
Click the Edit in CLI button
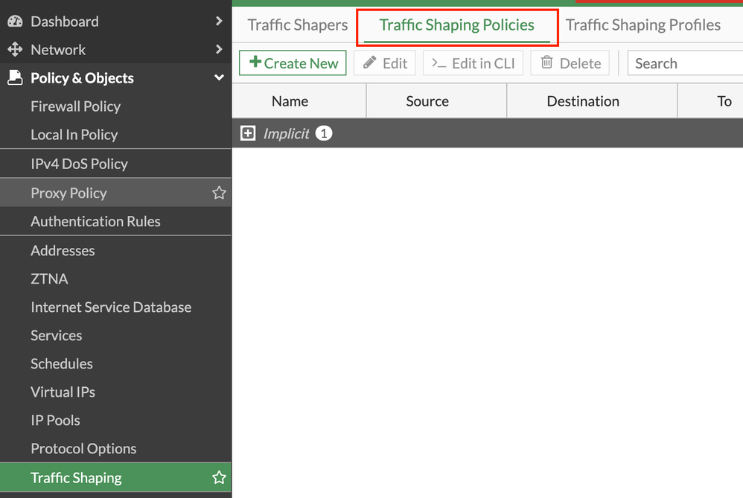click(x=473, y=63)
